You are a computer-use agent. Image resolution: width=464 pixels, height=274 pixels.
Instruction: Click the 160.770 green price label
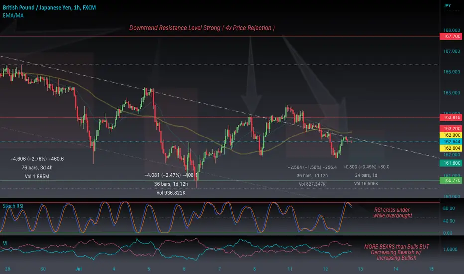452,180
